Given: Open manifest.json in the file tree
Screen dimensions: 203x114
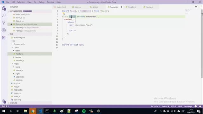Looking at the screenshot, I should tap(19, 38).
